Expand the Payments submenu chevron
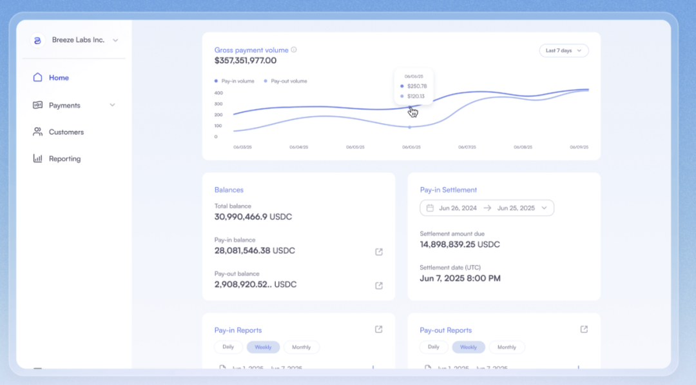 pos(112,105)
